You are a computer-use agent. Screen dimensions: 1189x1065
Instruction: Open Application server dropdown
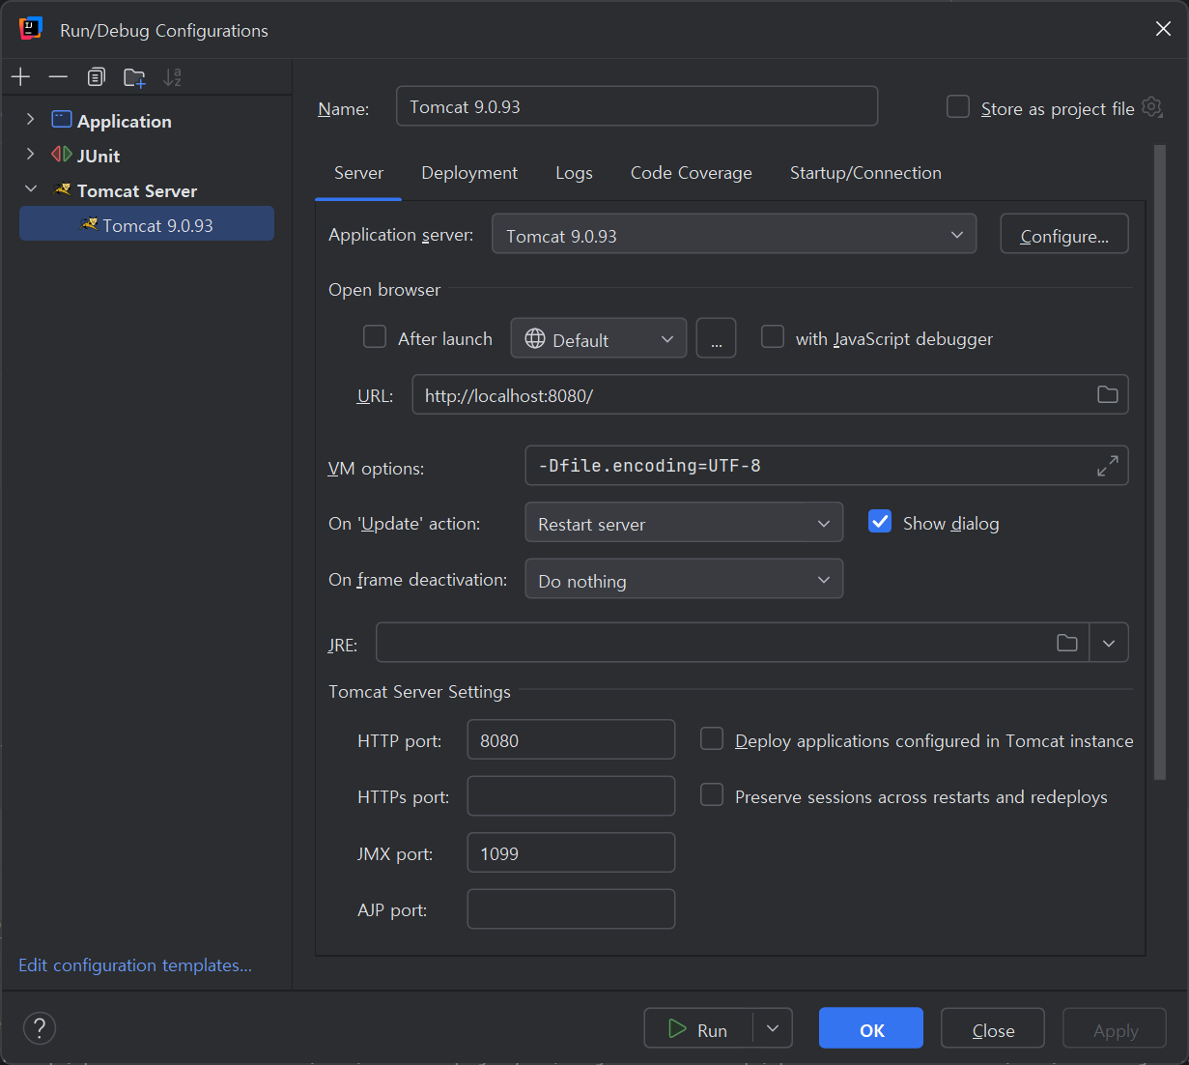[734, 235]
